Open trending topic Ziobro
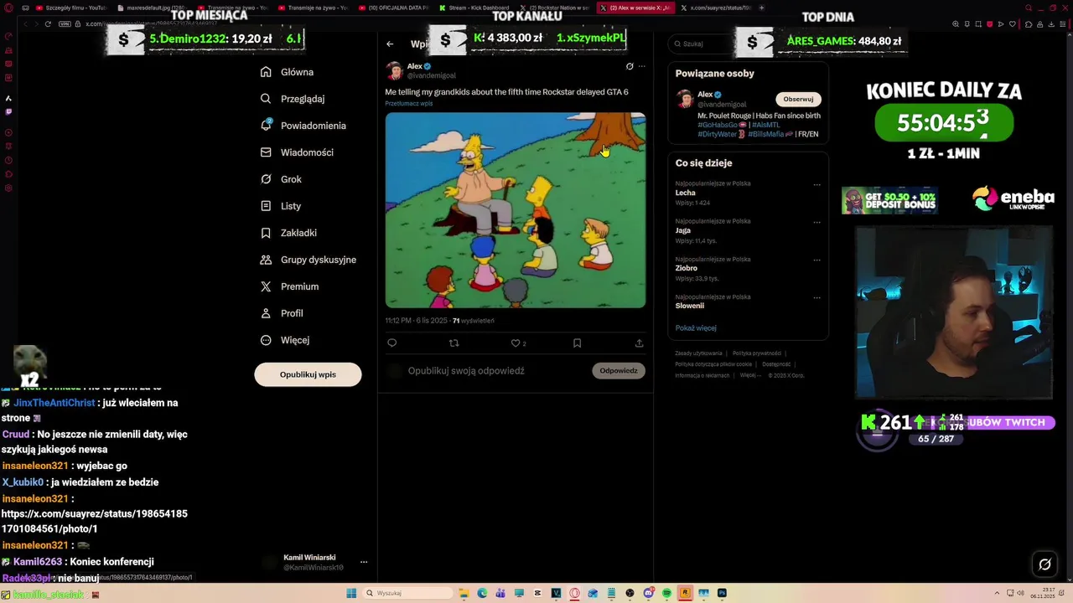1073x603 pixels. [x=686, y=268]
